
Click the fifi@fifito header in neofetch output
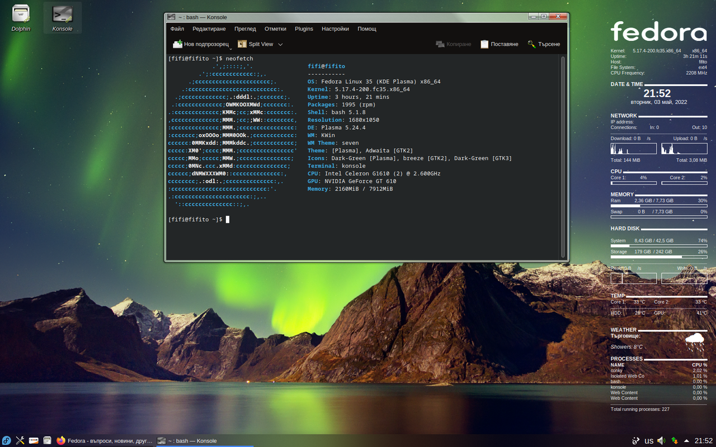[326, 66]
